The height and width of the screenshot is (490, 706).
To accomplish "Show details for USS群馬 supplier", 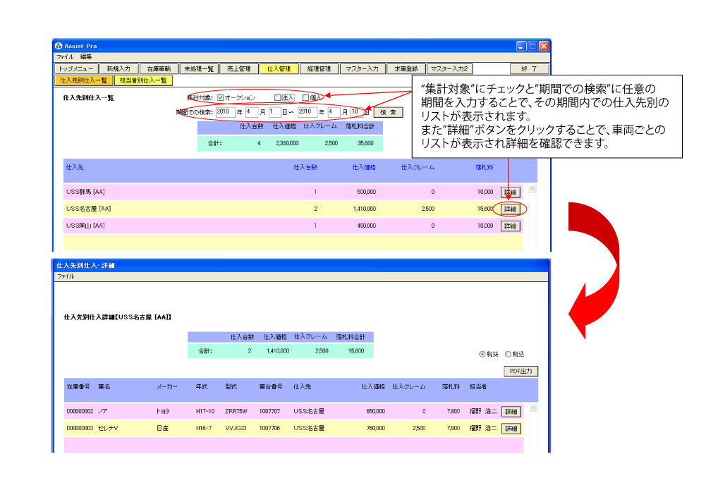I will (x=511, y=192).
